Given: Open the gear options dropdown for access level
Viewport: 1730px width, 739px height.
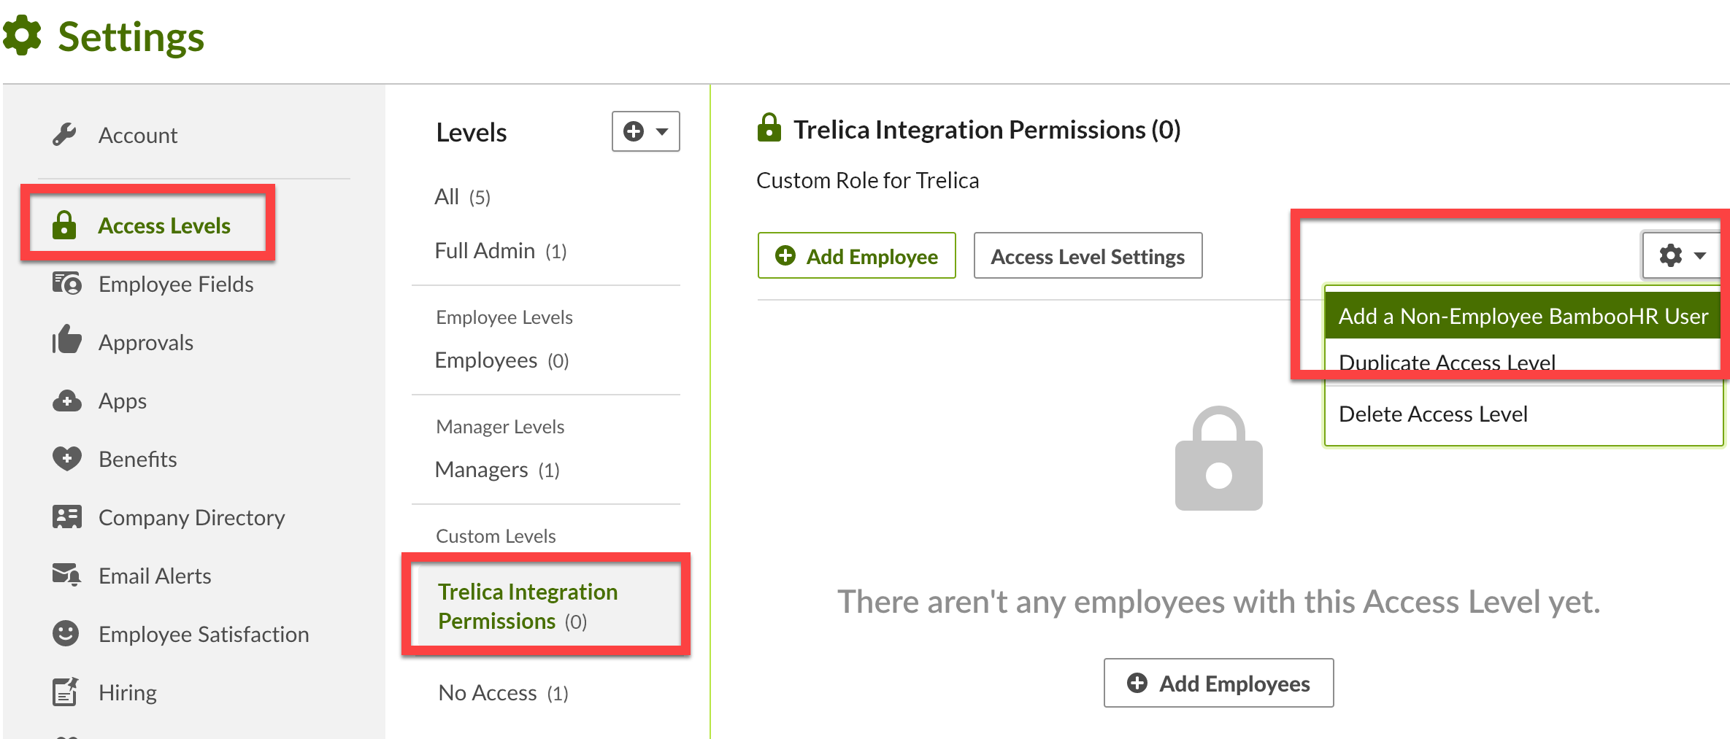Looking at the screenshot, I should [x=1682, y=255].
